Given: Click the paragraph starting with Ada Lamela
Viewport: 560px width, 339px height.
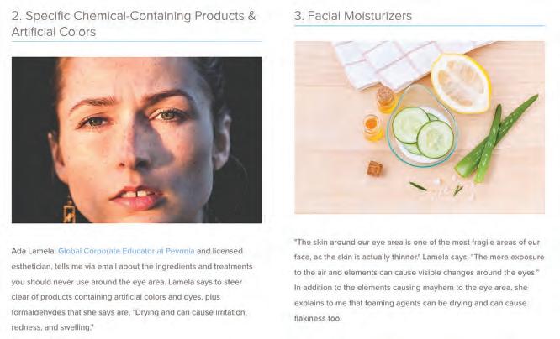Looking at the screenshot, I should coord(132,289).
